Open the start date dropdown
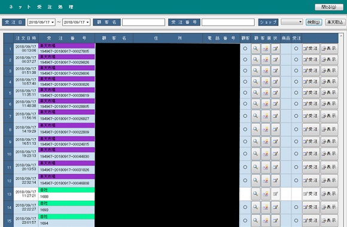This screenshot has height=227, width=347. click(x=53, y=22)
